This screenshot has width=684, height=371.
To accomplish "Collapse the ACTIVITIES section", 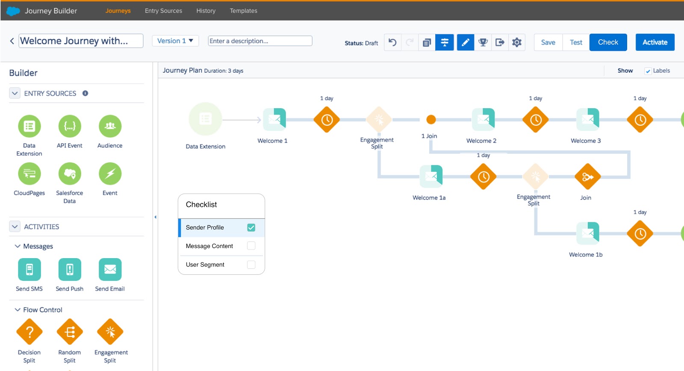I will pos(15,227).
